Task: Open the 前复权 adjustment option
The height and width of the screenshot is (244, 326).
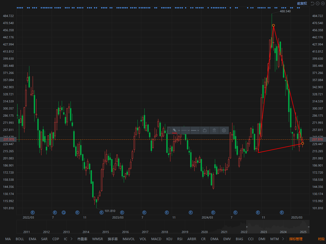Action: coord(302,3)
